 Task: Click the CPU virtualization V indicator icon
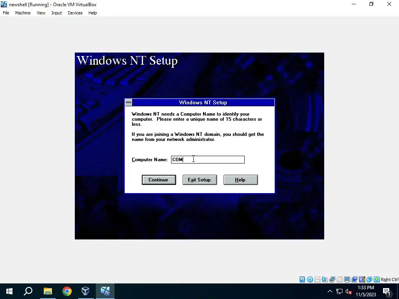click(362, 280)
